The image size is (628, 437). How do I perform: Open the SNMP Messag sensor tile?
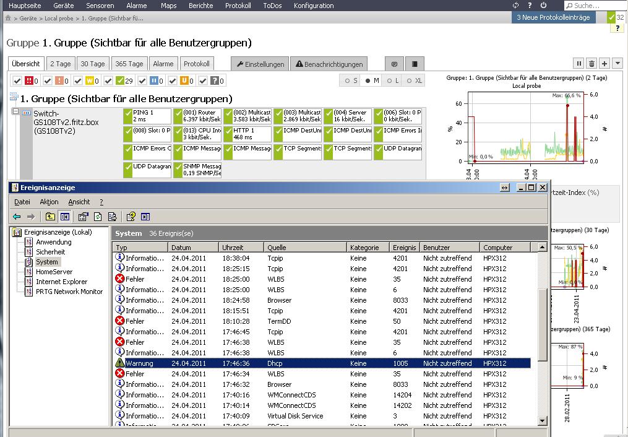[x=197, y=170]
